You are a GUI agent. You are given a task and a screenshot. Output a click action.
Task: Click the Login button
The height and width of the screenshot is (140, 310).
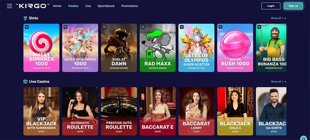271,6
